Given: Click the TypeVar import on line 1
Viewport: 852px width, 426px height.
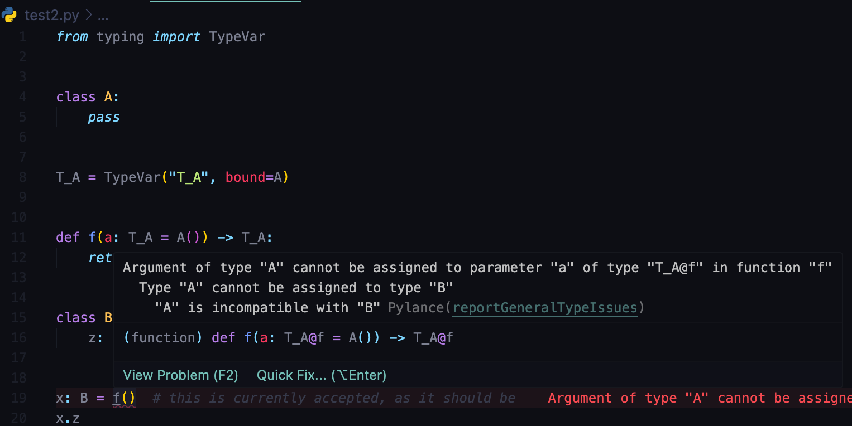Looking at the screenshot, I should (x=237, y=36).
